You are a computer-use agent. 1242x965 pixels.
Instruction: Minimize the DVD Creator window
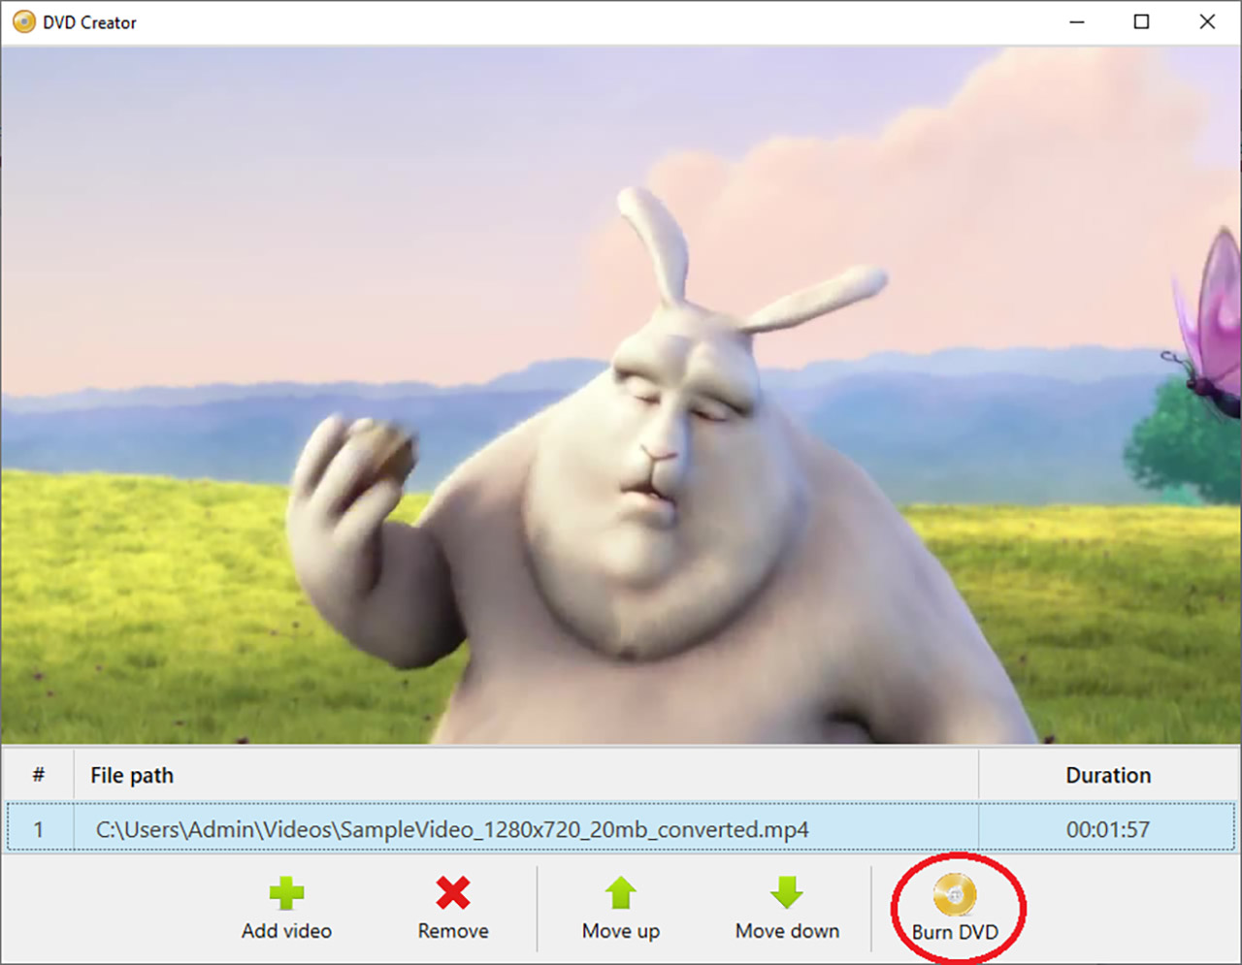point(1076,21)
